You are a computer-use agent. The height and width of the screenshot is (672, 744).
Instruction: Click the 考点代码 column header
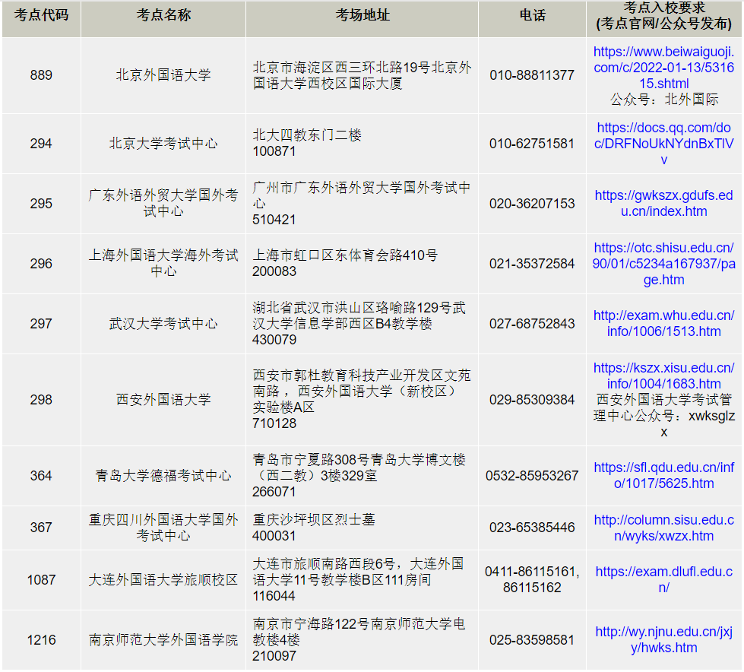[x=41, y=15]
